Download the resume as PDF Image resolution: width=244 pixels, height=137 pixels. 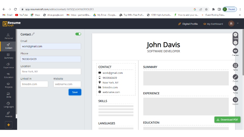pyautogui.click(x=227, y=120)
